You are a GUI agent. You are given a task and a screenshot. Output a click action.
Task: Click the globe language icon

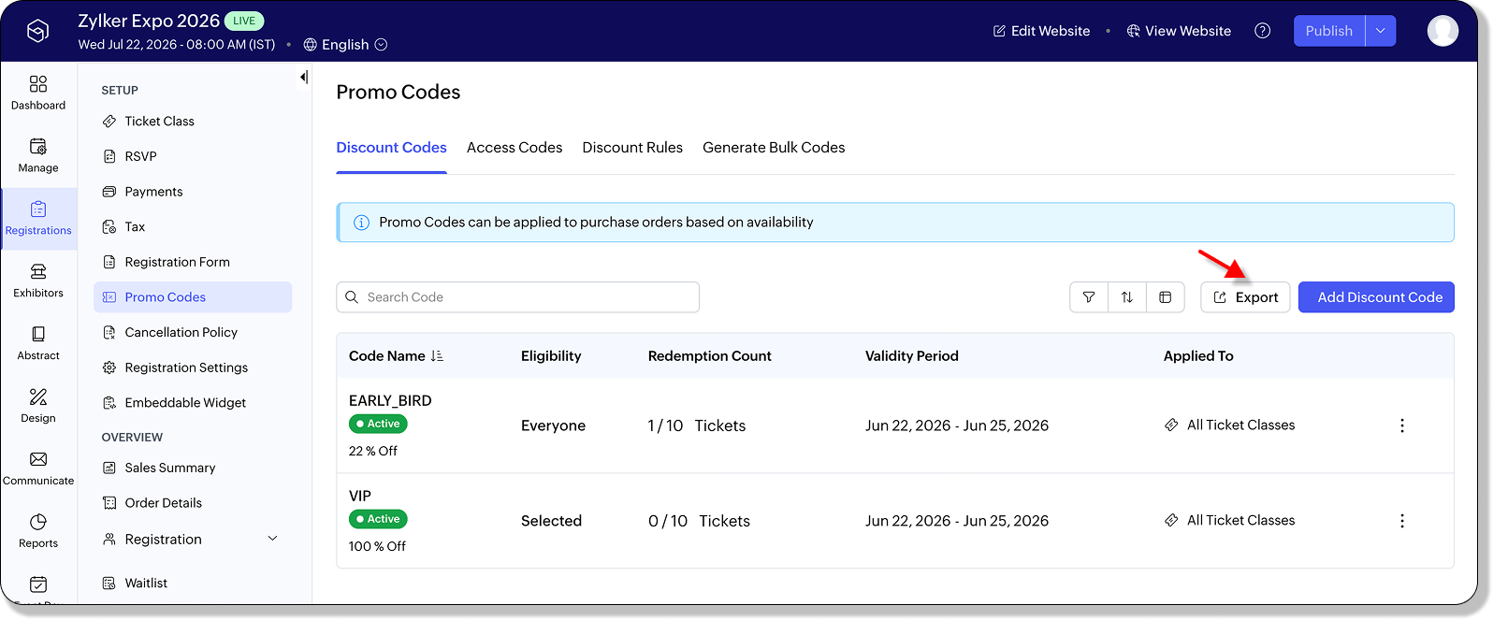311,45
